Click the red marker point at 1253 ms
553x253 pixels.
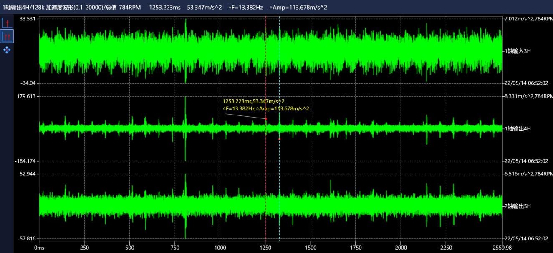(265, 119)
